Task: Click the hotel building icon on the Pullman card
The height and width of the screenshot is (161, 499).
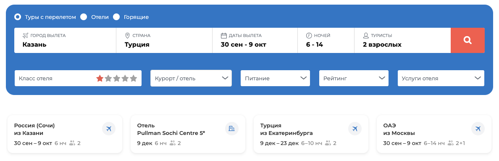Action: [232, 129]
